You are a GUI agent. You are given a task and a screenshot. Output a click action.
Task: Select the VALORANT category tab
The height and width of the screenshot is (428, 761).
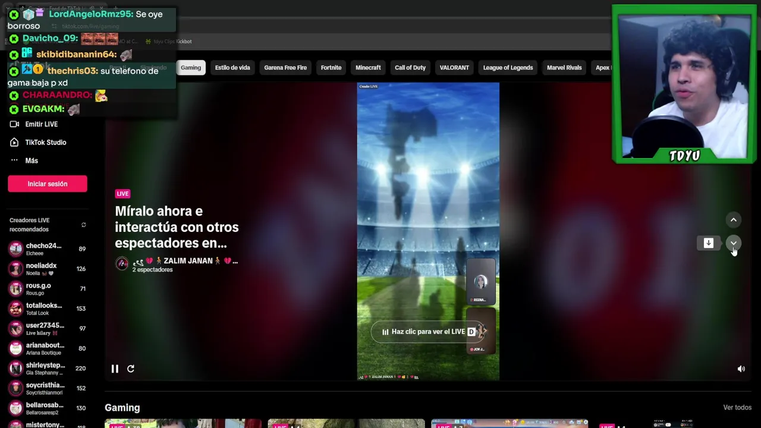pyautogui.click(x=454, y=68)
